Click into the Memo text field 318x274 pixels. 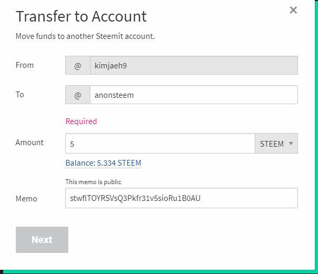[181, 198]
